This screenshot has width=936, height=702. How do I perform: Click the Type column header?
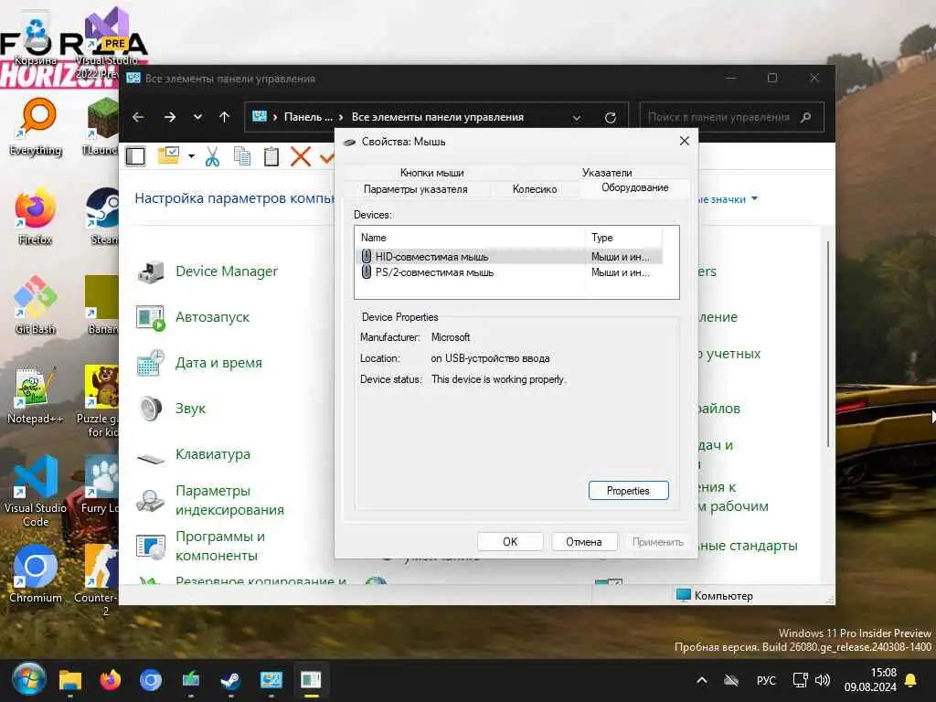pyautogui.click(x=623, y=237)
